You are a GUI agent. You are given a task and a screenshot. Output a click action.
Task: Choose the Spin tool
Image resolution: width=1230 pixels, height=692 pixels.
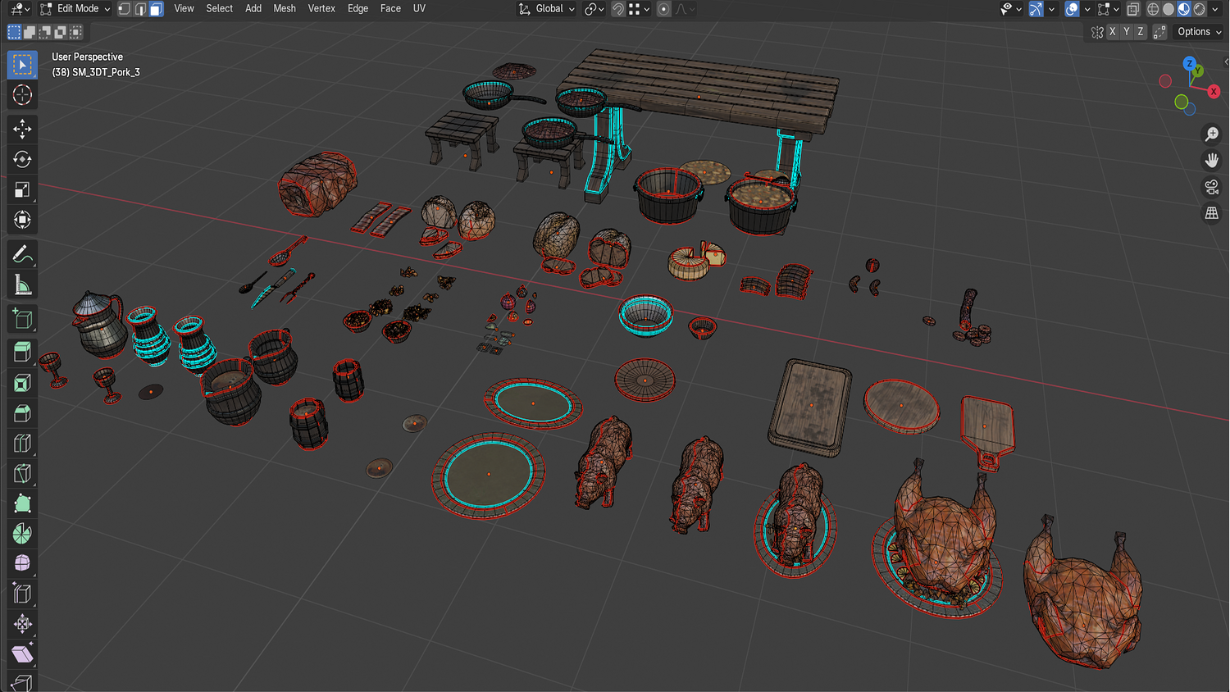(22, 534)
